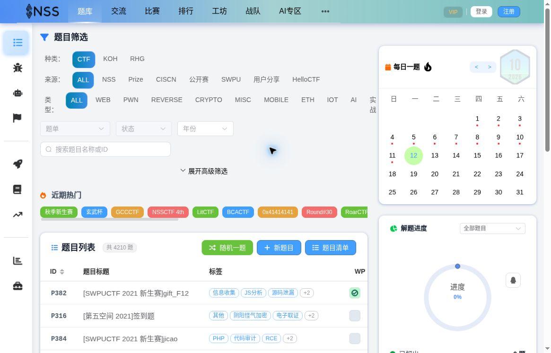
Task: Open the bug icon in sidebar
Action: click(17, 68)
